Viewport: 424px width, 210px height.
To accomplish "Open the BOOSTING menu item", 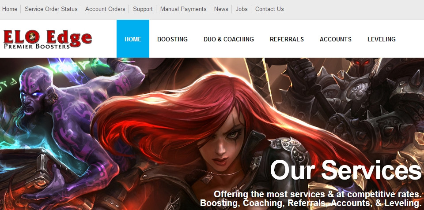I will (x=173, y=39).
